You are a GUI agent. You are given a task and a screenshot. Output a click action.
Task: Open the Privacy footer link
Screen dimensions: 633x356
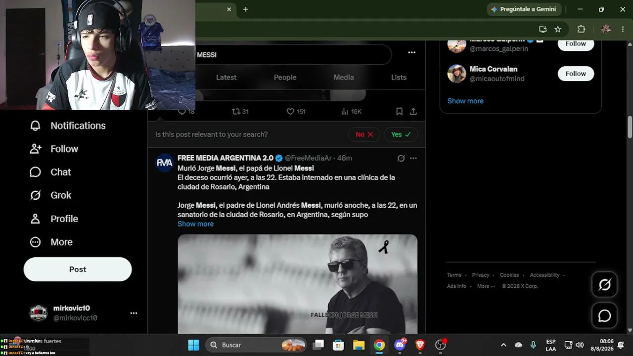pyautogui.click(x=480, y=275)
